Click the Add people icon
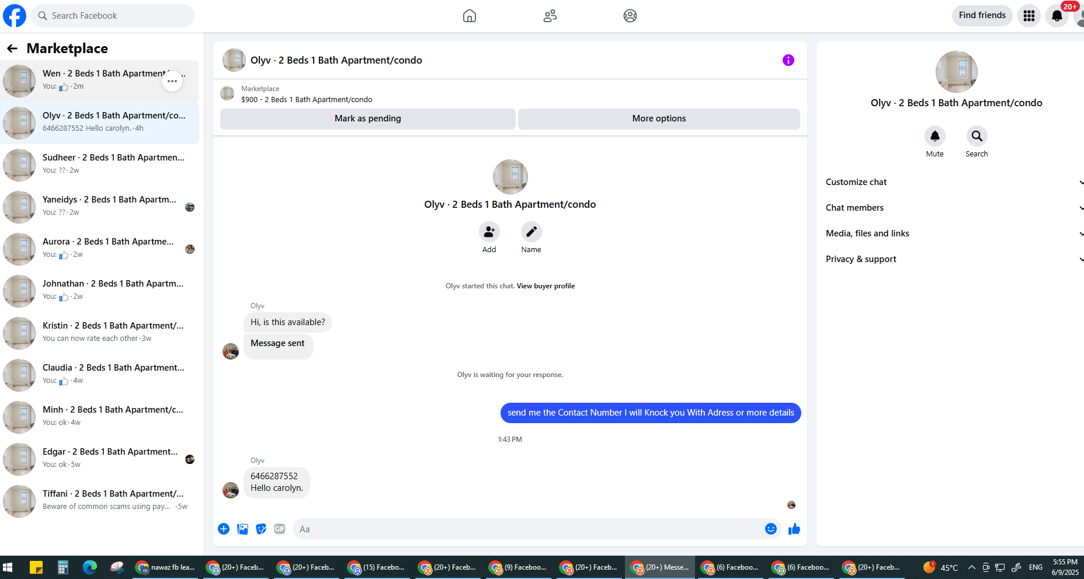Screen dimensions: 1084x579 (489, 232)
